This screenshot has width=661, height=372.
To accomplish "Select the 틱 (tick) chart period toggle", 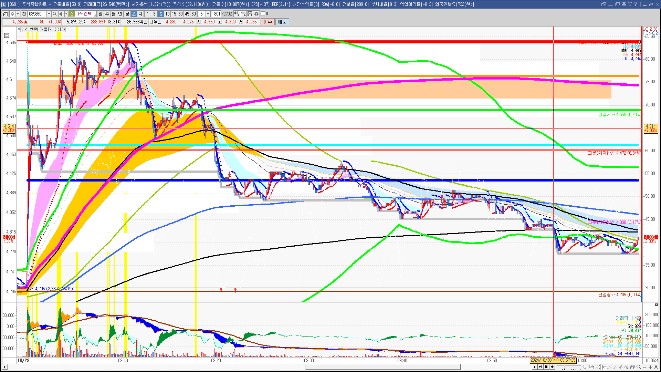I will [140, 14].
